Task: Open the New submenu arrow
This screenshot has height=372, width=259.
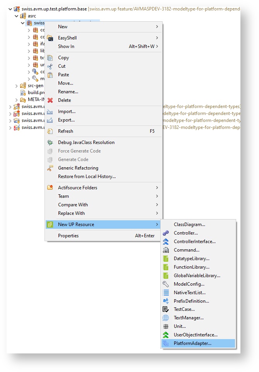Action: coord(157,27)
